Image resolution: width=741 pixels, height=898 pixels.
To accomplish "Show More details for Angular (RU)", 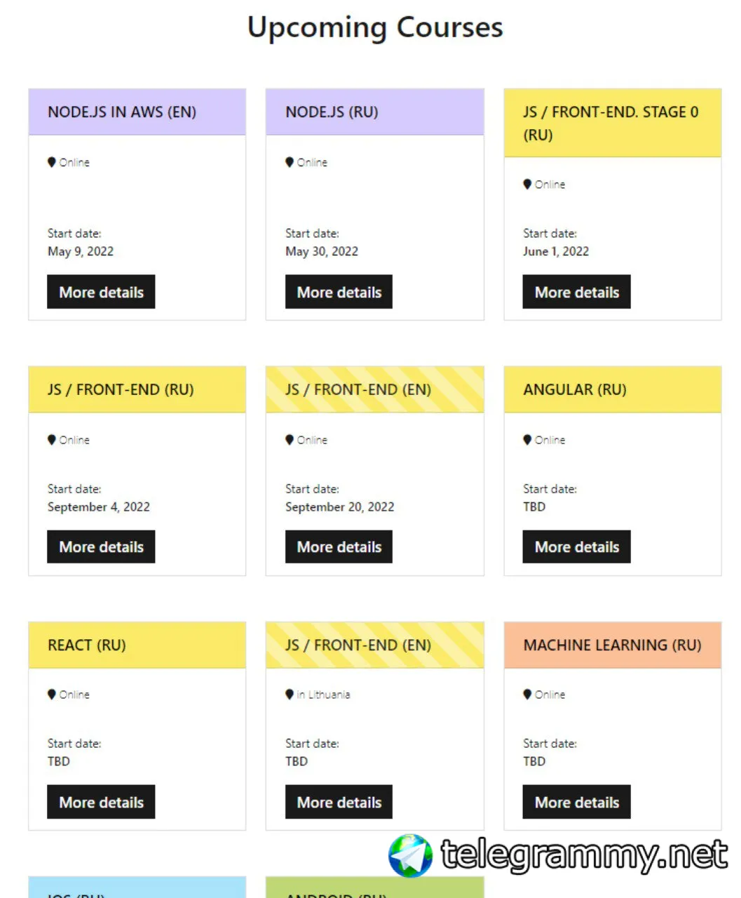I will click(x=576, y=547).
